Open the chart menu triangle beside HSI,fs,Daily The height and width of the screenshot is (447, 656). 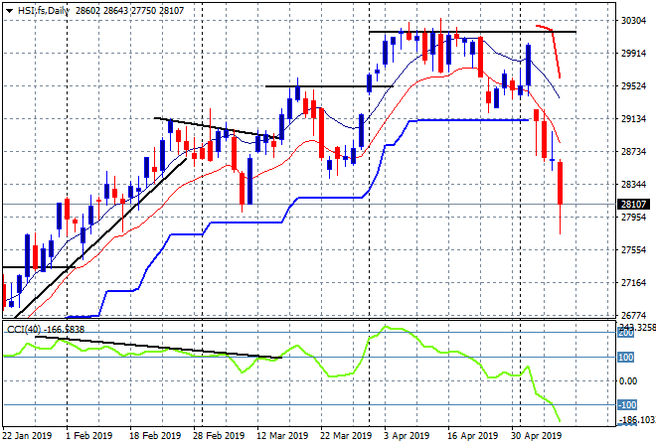9,11
